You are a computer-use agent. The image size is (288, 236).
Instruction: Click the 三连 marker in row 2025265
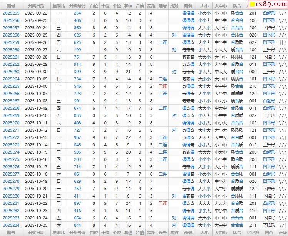tap(163, 86)
